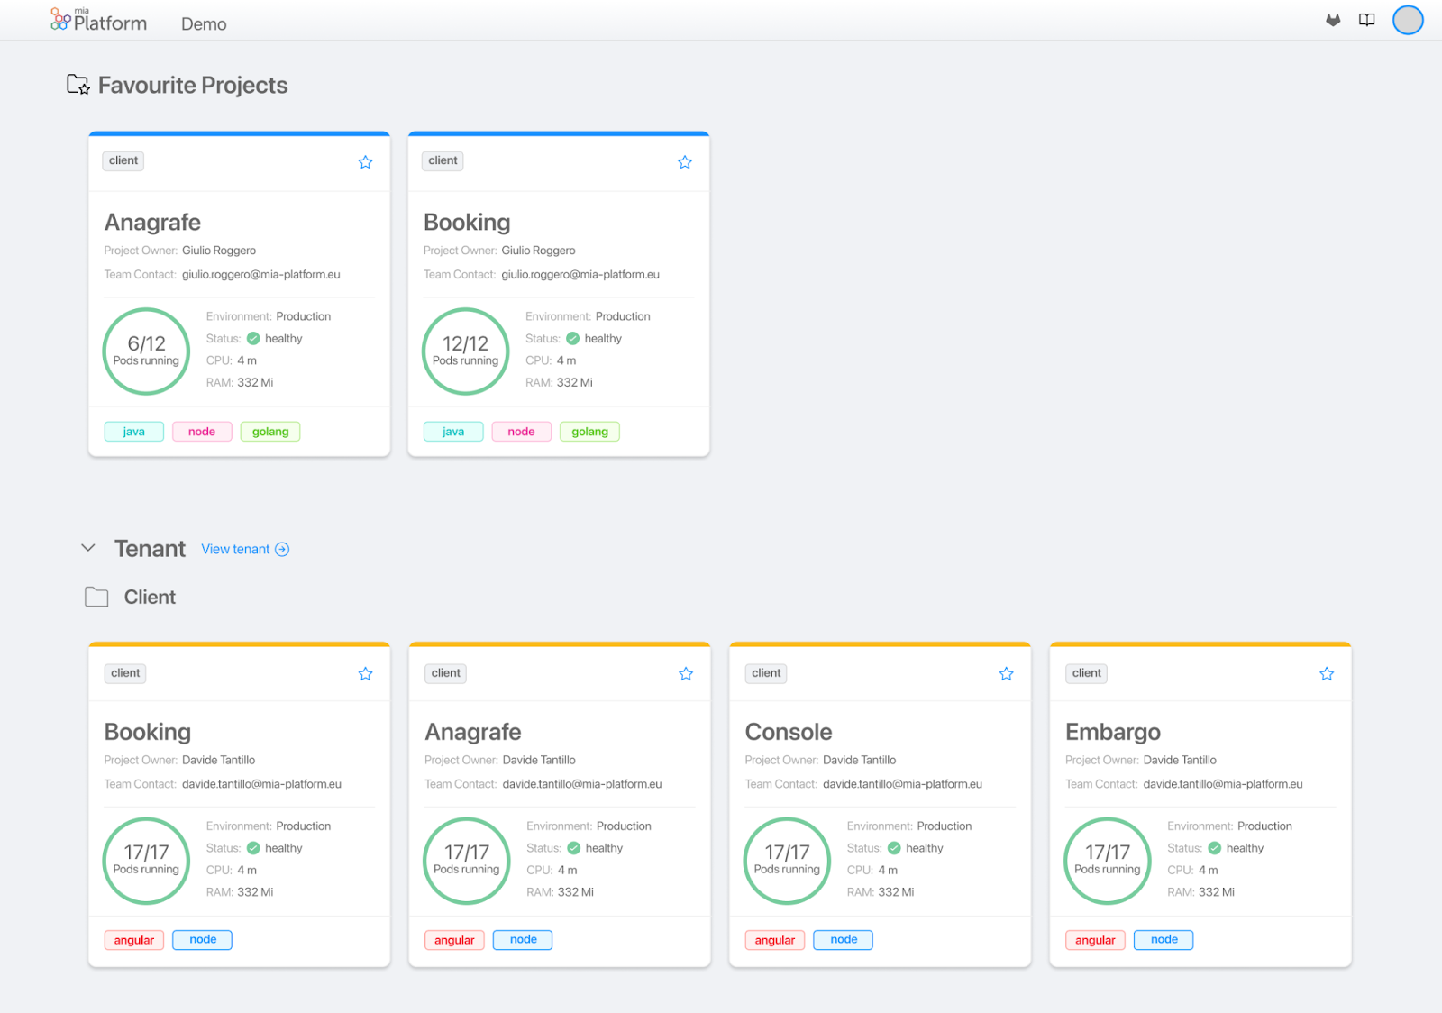Open the documentation book icon
Viewport: 1442px width, 1013px height.
pos(1366,19)
